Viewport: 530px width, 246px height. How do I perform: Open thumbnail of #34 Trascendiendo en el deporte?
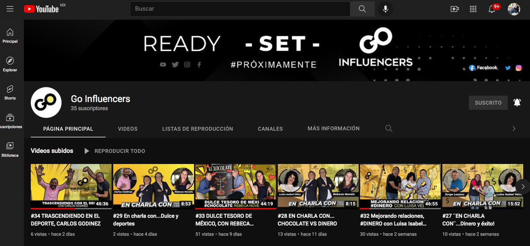71,186
